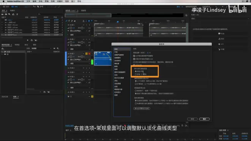The image size is (251, 141).
Task: Mute track 1 with the M button
Action: 83,25
